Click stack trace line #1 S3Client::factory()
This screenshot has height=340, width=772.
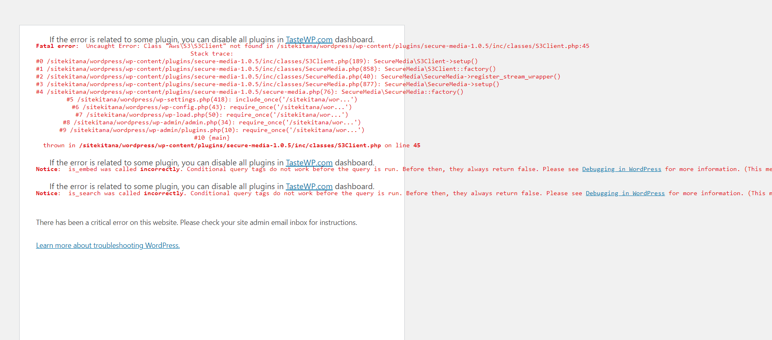coord(266,69)
